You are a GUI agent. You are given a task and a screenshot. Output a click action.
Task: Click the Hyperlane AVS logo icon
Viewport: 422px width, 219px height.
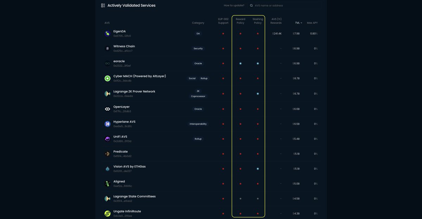pyautogui.click(x=108, y=124)
